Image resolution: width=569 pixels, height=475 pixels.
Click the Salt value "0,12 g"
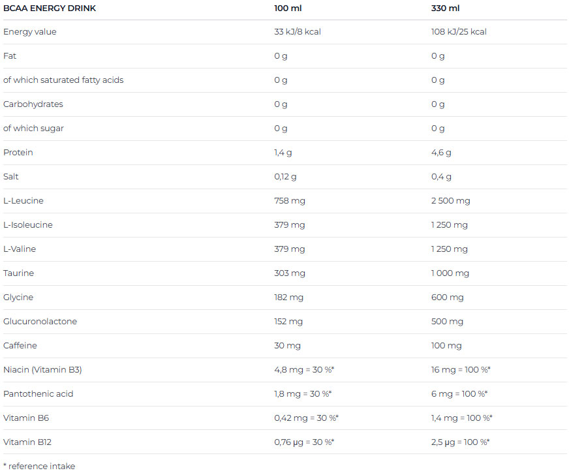tap(285, 177)
